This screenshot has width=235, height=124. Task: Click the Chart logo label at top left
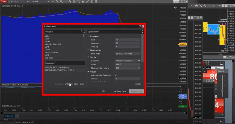click(x=4, y=2)
